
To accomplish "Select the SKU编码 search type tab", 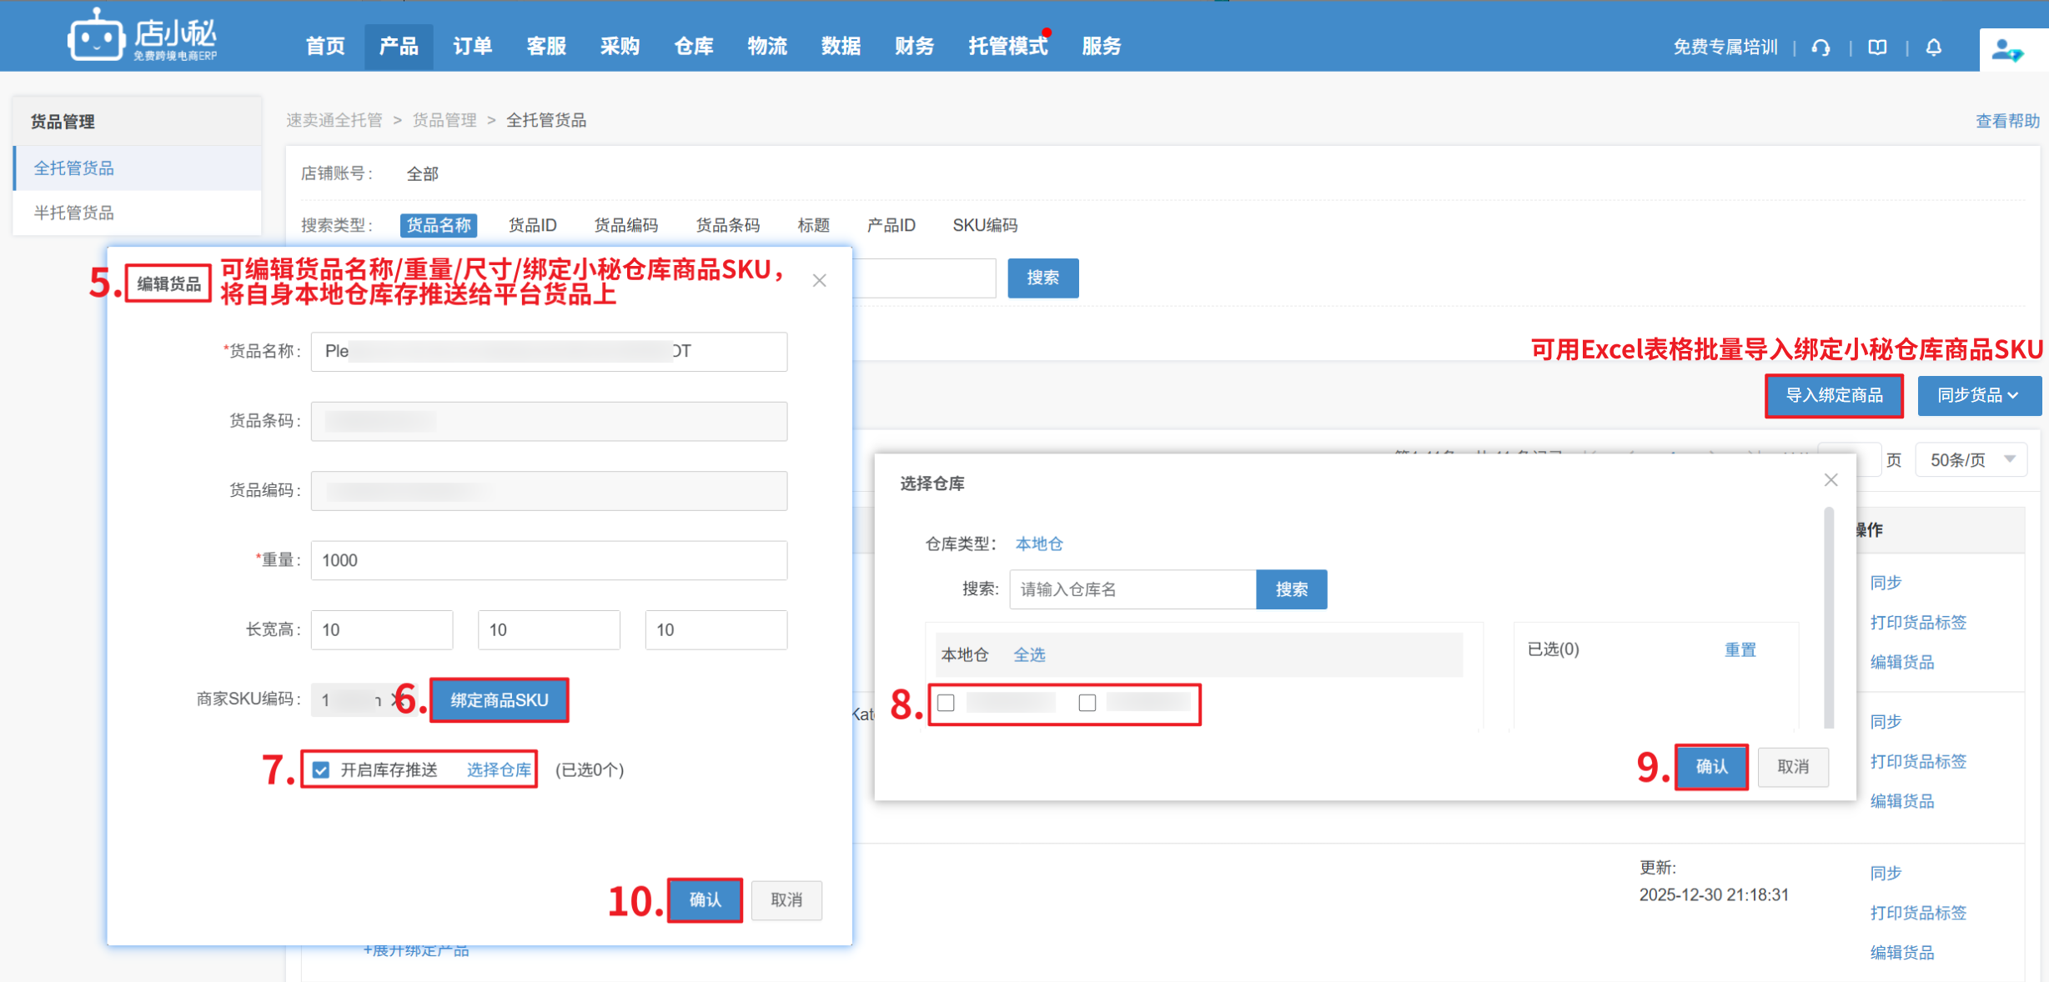I will (x=984, y=225).
